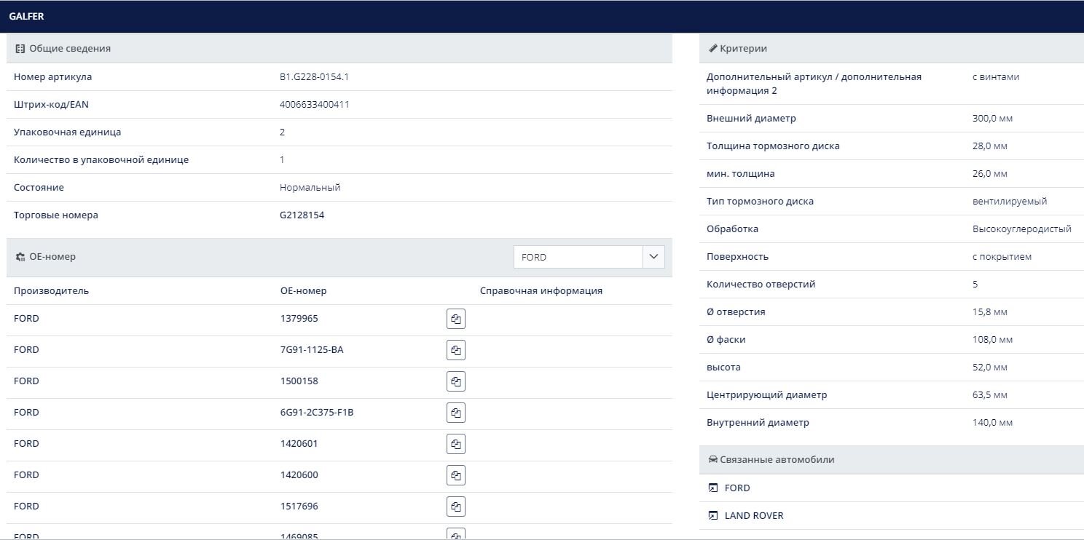Click value 108,0 мм for Ø фаски
The image size is (1084, 540).
tap(992, 339)
